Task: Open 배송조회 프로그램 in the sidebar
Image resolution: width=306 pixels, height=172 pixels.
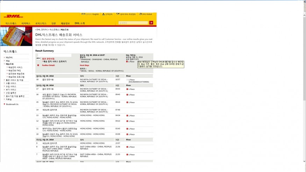Action: [16, 77]
